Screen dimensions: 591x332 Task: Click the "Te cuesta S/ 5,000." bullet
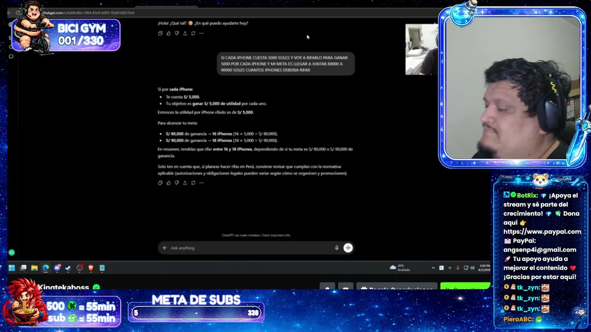click(x=183, y=97)
